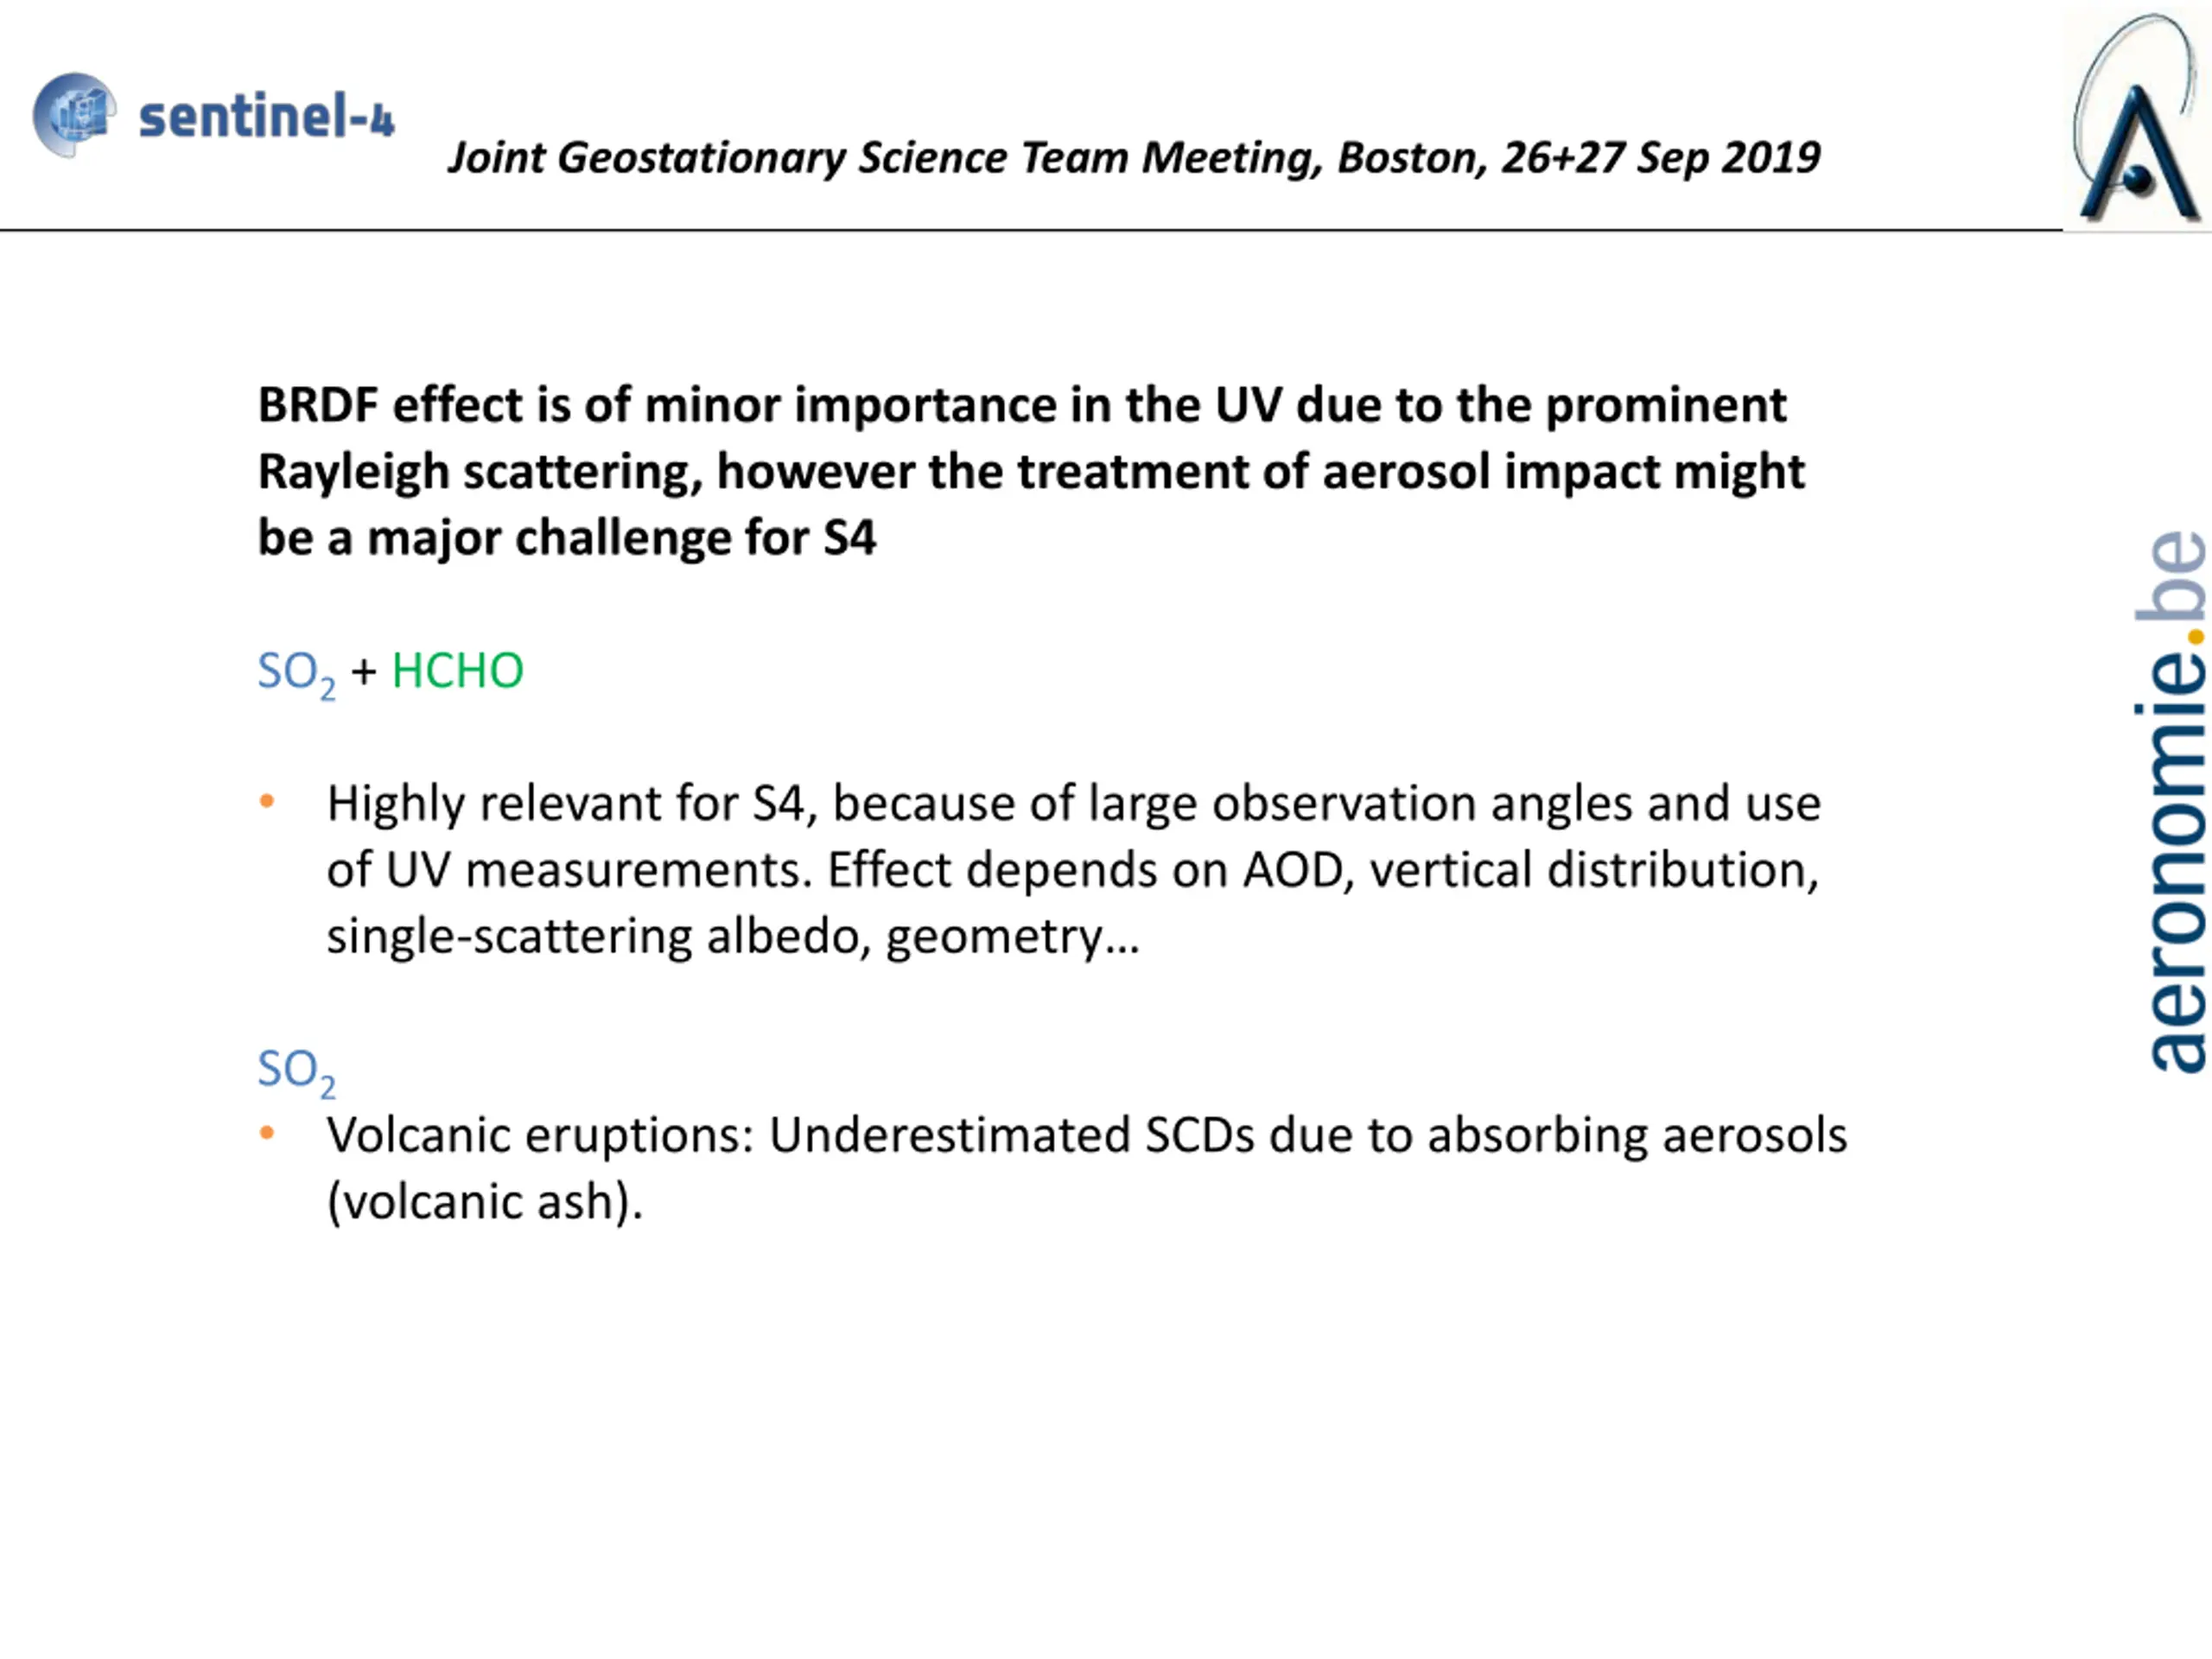Click the standalone blue SO2 heading

(296, 1071)
